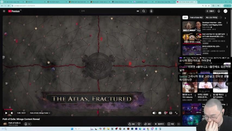The image size is (232, 131).
Task: Show more filter chips with right arrow
Action: 225,18
